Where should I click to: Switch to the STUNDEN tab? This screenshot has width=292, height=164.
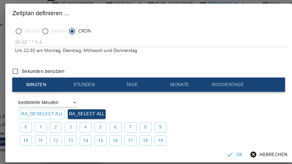coord(84,85)
